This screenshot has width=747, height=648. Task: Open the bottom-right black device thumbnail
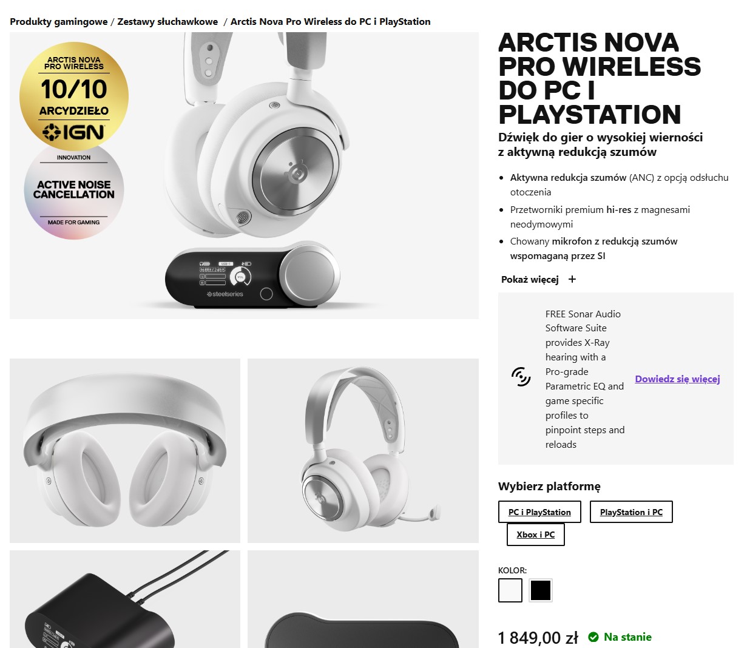coord(363,599)
